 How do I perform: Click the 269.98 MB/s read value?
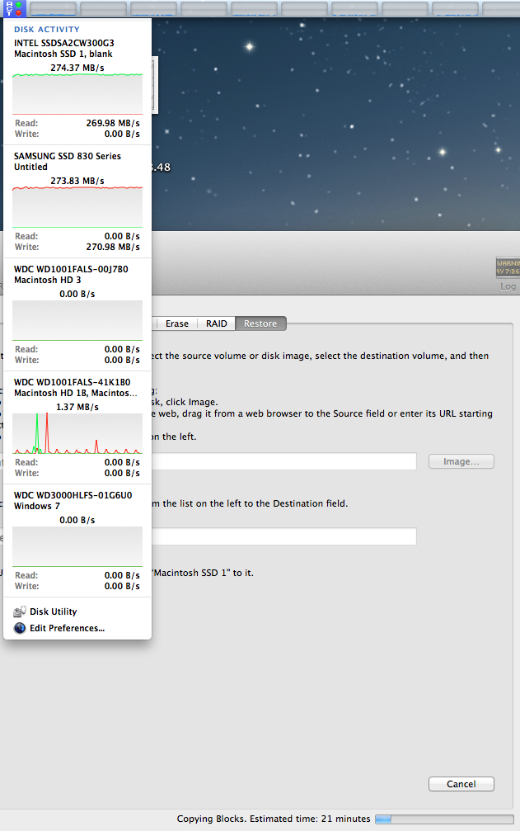pyautogui.click(x=113, y=123)
